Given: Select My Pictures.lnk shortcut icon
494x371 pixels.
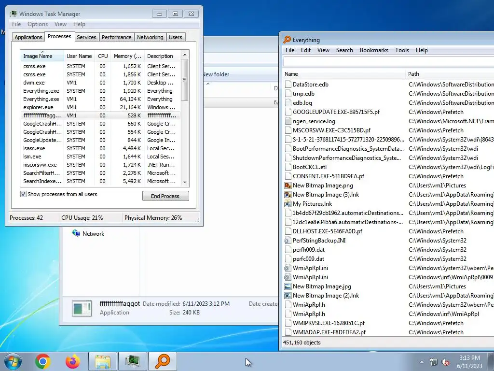Looking at the screenshot, I should click(288, 204).
